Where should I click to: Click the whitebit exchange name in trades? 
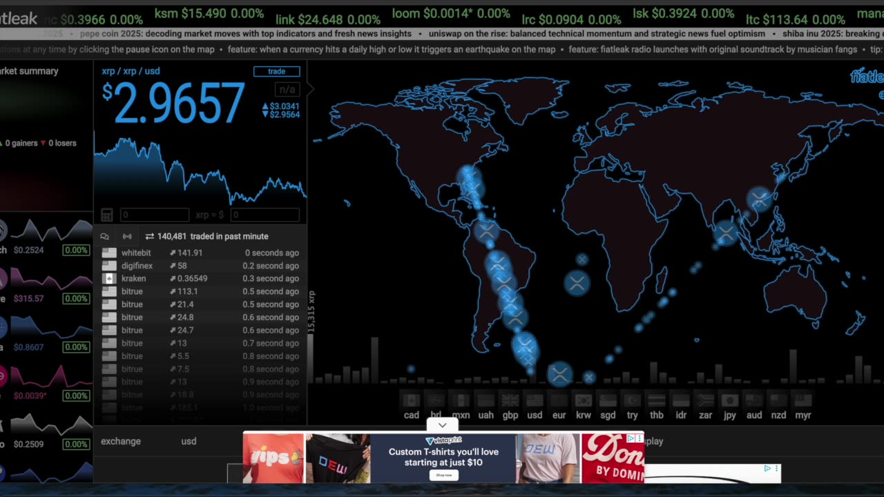[x=136, y=253]
